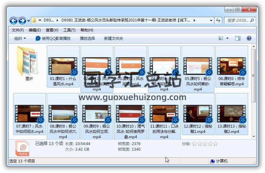Image resolution: width=265 pixels, height=173 pixels.
Task: Open the 组织 dropdown menu
Action: point(20,38)
